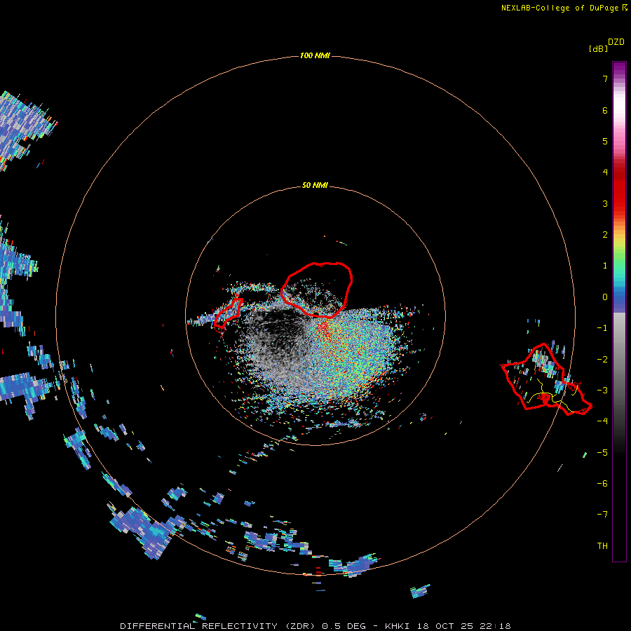Image resolution: width=631 pixels, height=631 pixels.
Task: Click the -6 value on color scale
Action: tap(602, 484)
